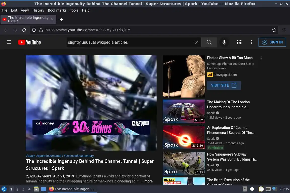This screenshot has height=193, width=290.
Task: Open Cosmic Phenomena video thumbnail
Action: [x=184, y=137]
